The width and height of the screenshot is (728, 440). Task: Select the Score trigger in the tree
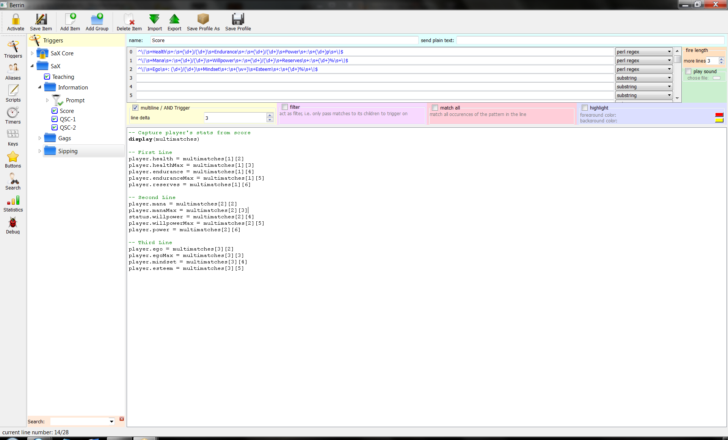click(x=67, y=111)
